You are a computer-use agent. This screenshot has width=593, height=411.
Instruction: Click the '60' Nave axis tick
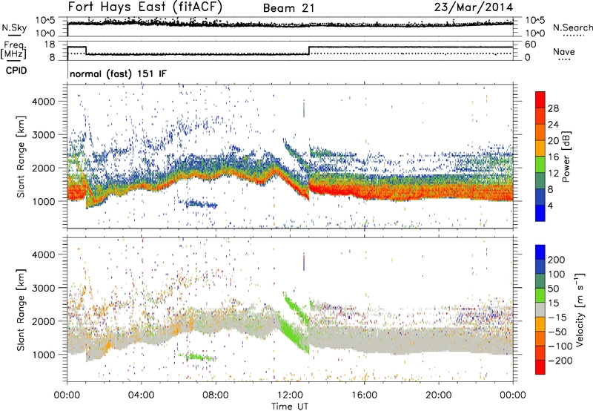click(x=530, y=45)
